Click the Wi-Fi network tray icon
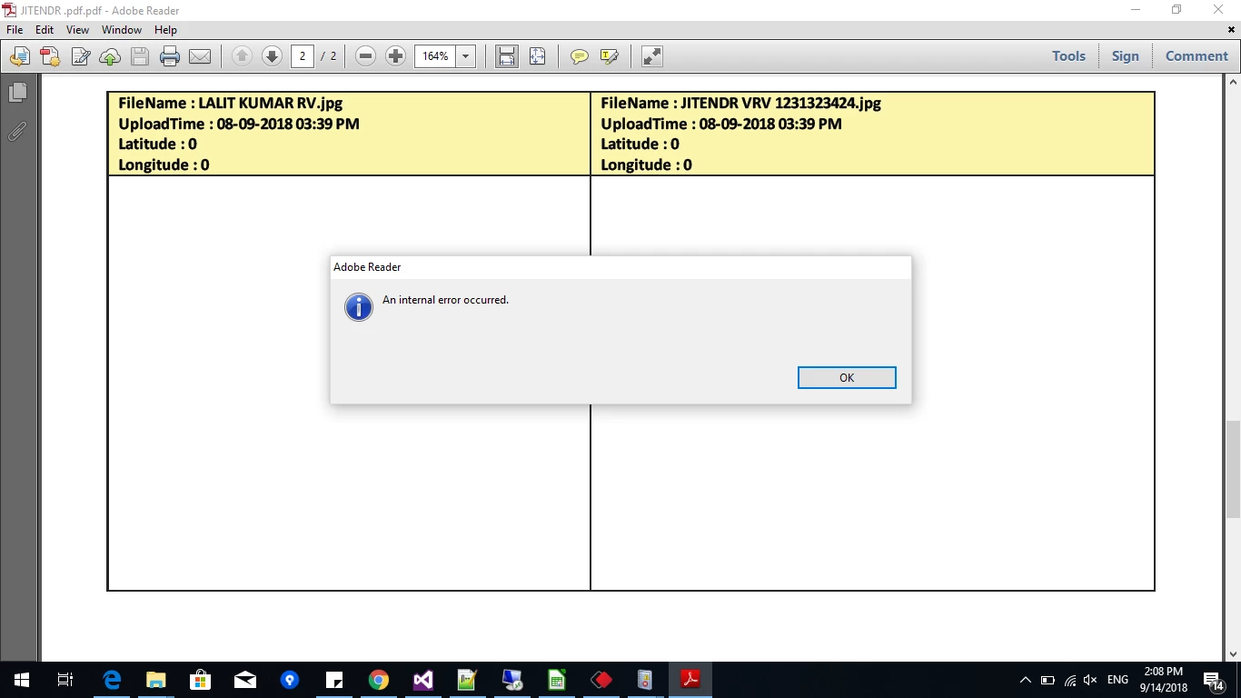 coord(1069,680)
